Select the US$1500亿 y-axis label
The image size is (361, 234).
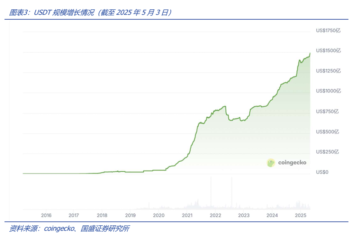[x=328, y=51]
